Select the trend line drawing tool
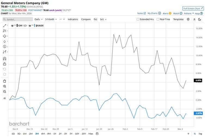The height and width of the screenshot is (138, 205). pyautogui.click(x=5, y=25)
